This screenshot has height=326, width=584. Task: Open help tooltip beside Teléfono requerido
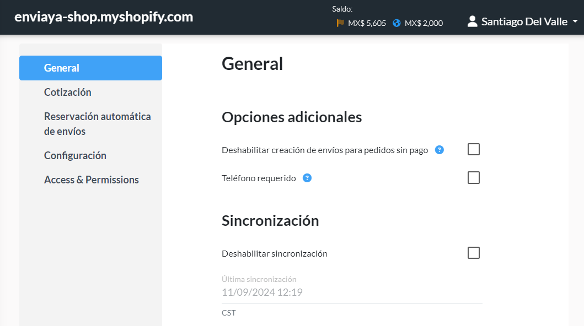pos(307,178)
